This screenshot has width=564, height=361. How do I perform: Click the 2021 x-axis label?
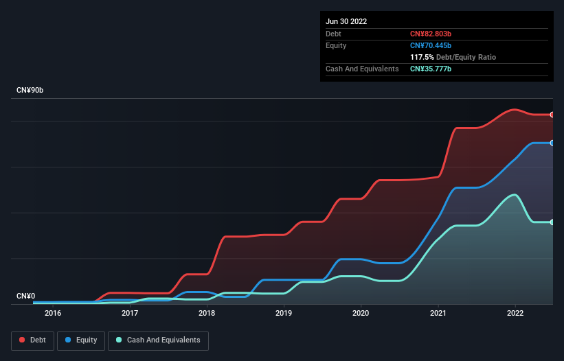pyautogui.click(x=438, y=313)
